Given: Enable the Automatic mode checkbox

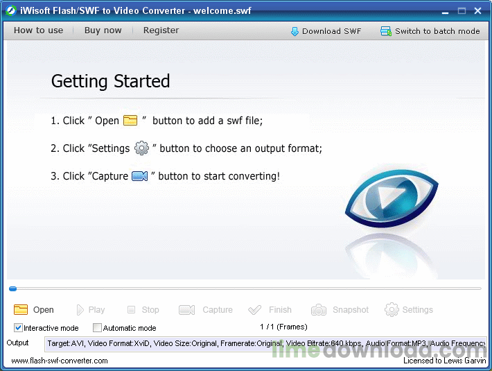Looking at the screenshot, I should point(97,328).
